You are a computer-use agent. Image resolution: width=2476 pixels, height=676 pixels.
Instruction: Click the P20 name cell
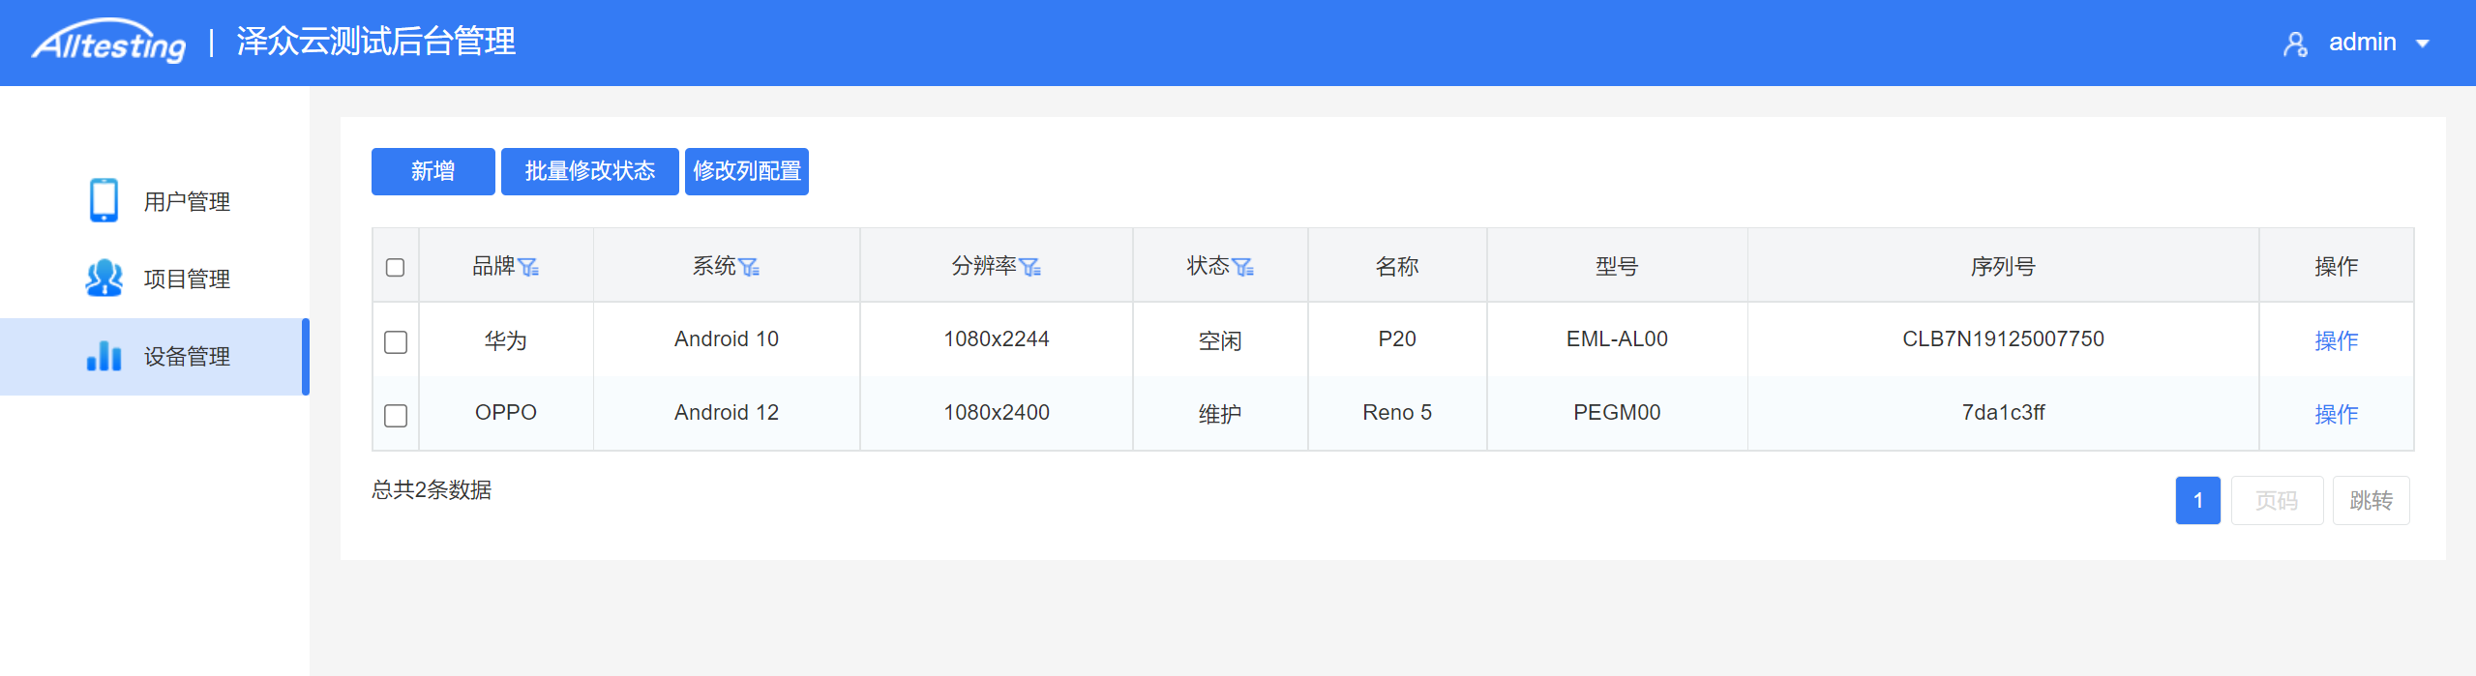point(1396,339)
